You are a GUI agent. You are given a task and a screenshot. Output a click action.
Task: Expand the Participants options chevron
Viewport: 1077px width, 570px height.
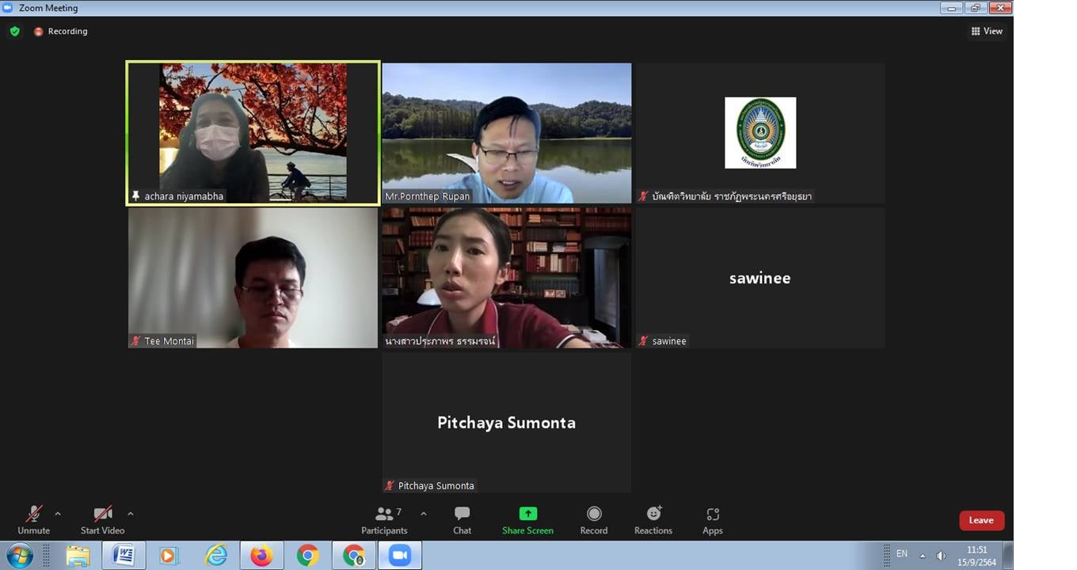[x=424, y=514]
